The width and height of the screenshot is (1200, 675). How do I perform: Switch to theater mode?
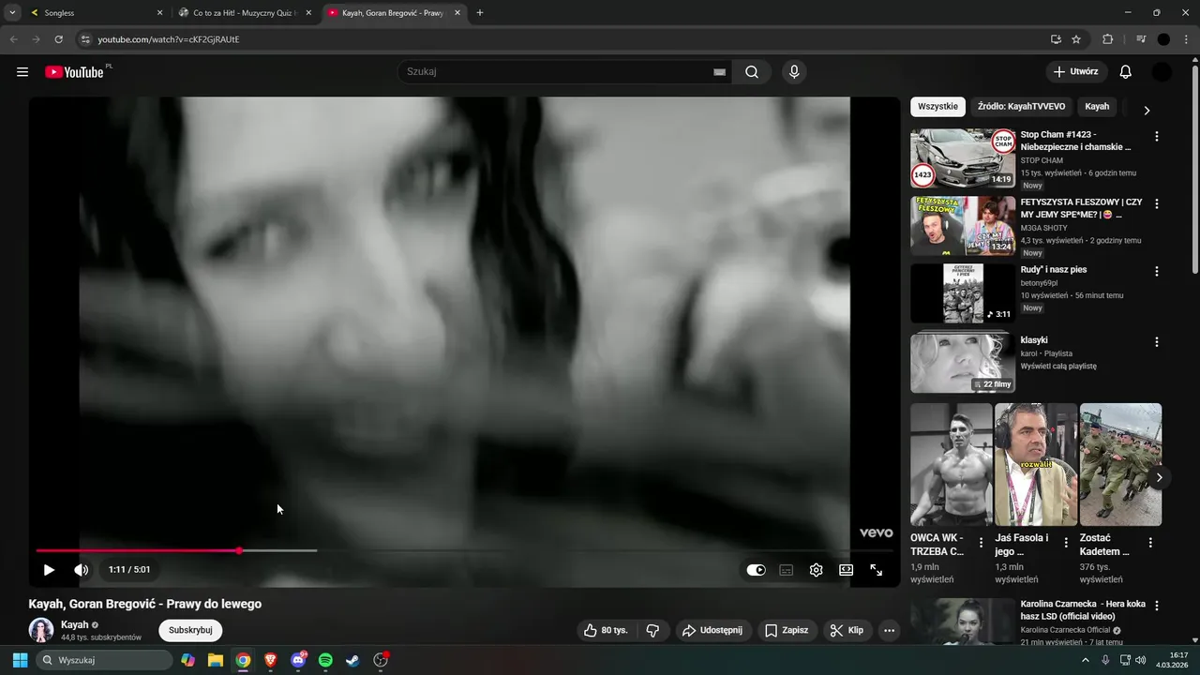(x=846, y=570)
